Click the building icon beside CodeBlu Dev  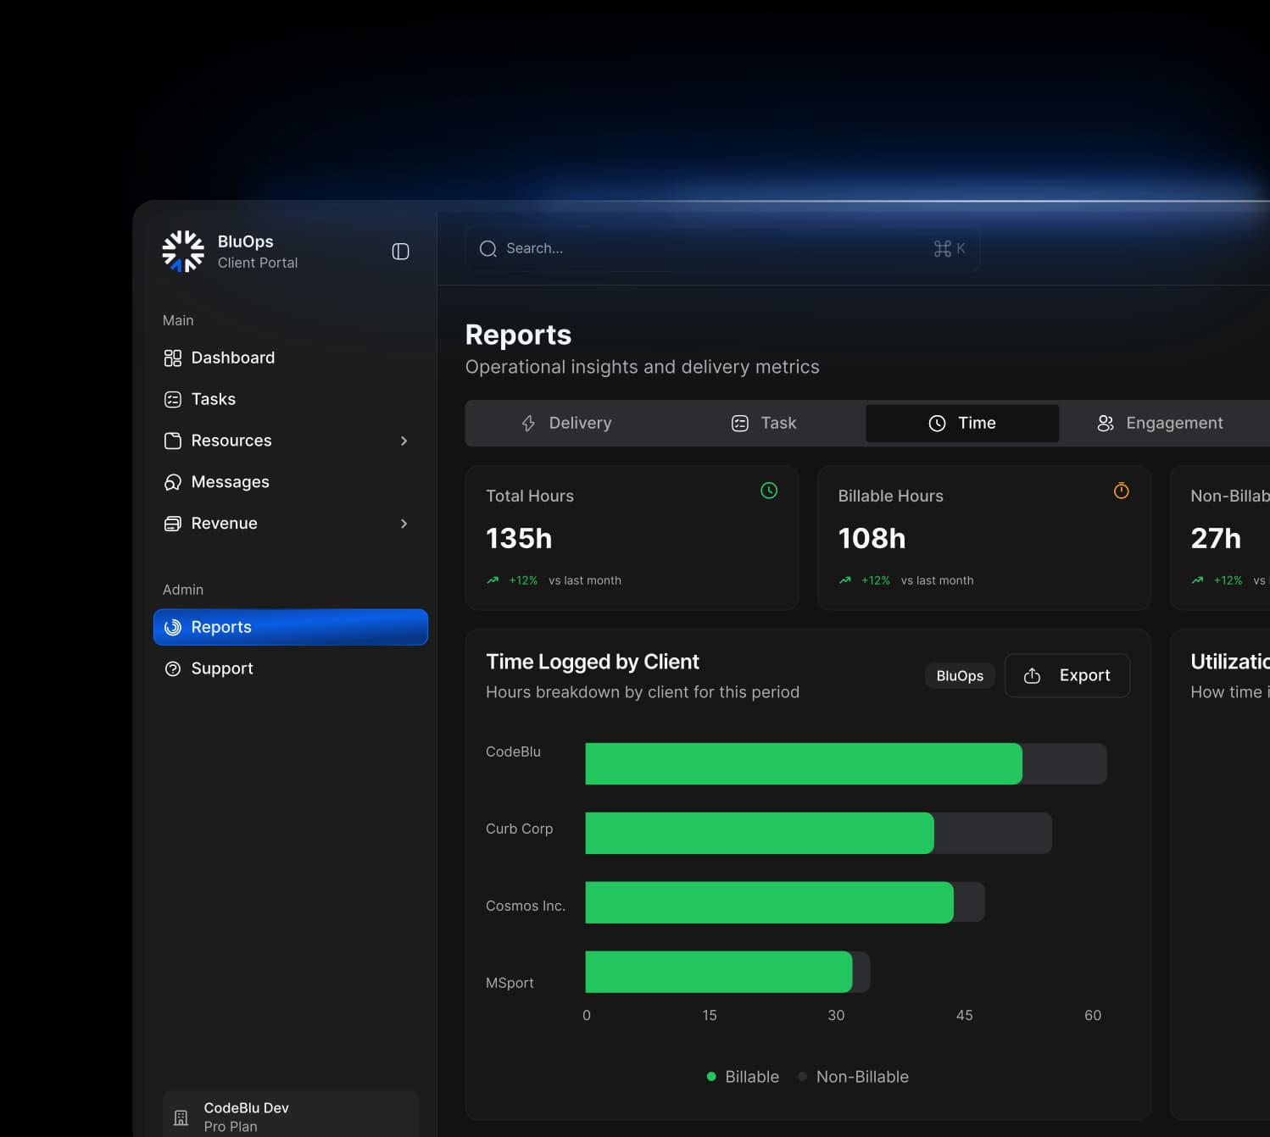click(x=181, y=1118)
